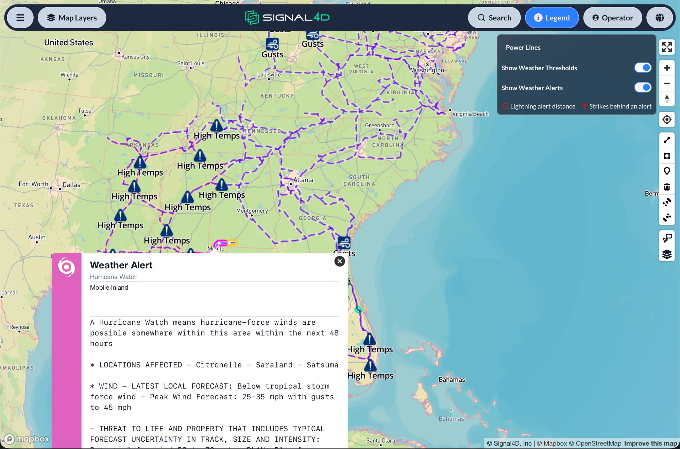This screenshot has width=680, height=449.
Task: Select the line drawing tool
Action: [667, 140]
